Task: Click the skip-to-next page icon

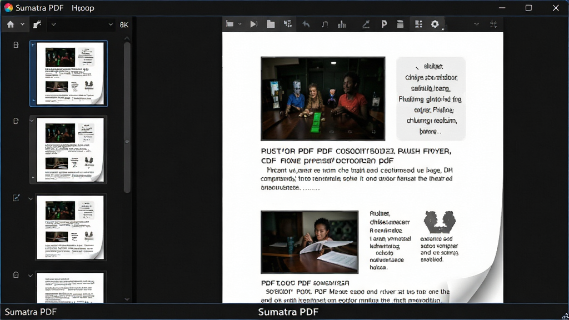Action: coord(253,24)
